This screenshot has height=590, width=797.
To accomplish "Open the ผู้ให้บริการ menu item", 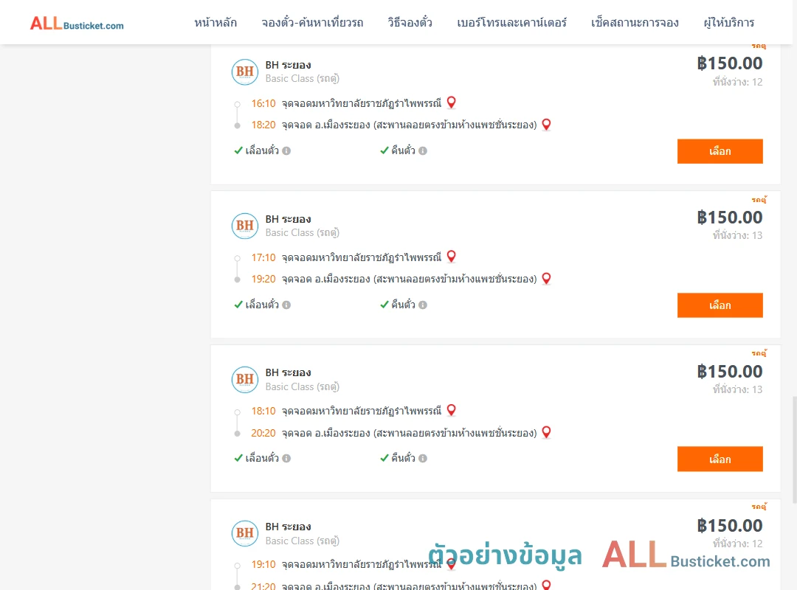I will 728,22.
